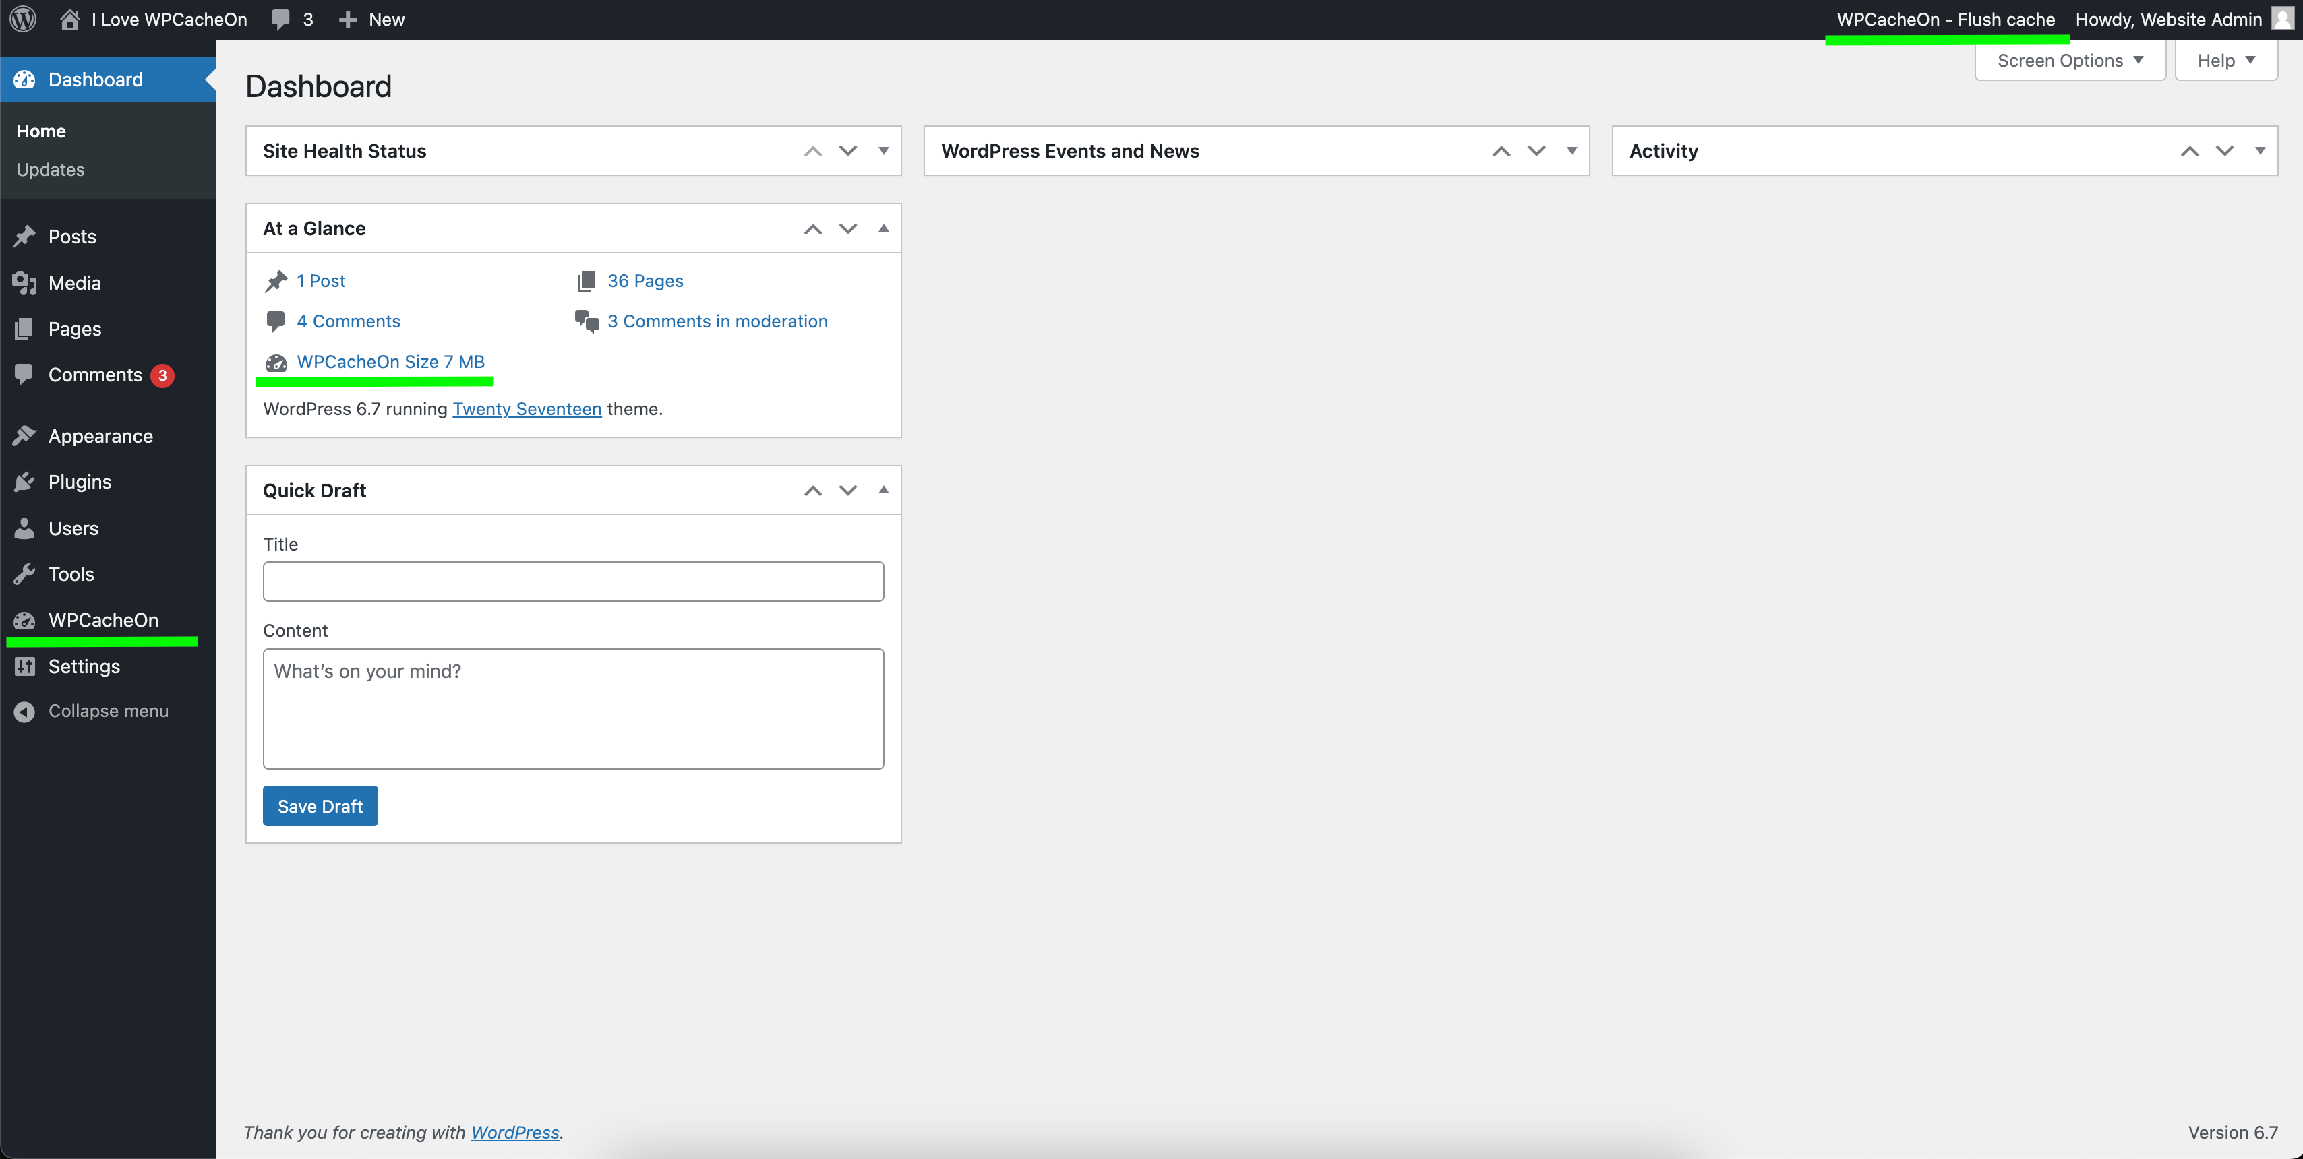Move Activity panel down
Screen dimensions: 2303x1159
[2225, 151]
